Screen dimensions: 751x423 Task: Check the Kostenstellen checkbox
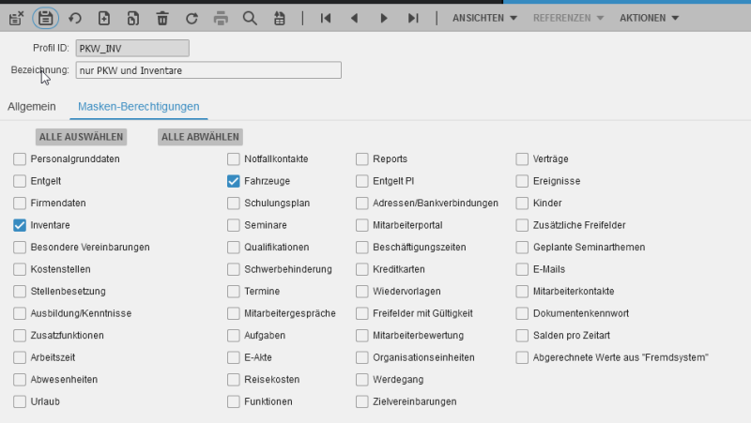click(20, 269)
